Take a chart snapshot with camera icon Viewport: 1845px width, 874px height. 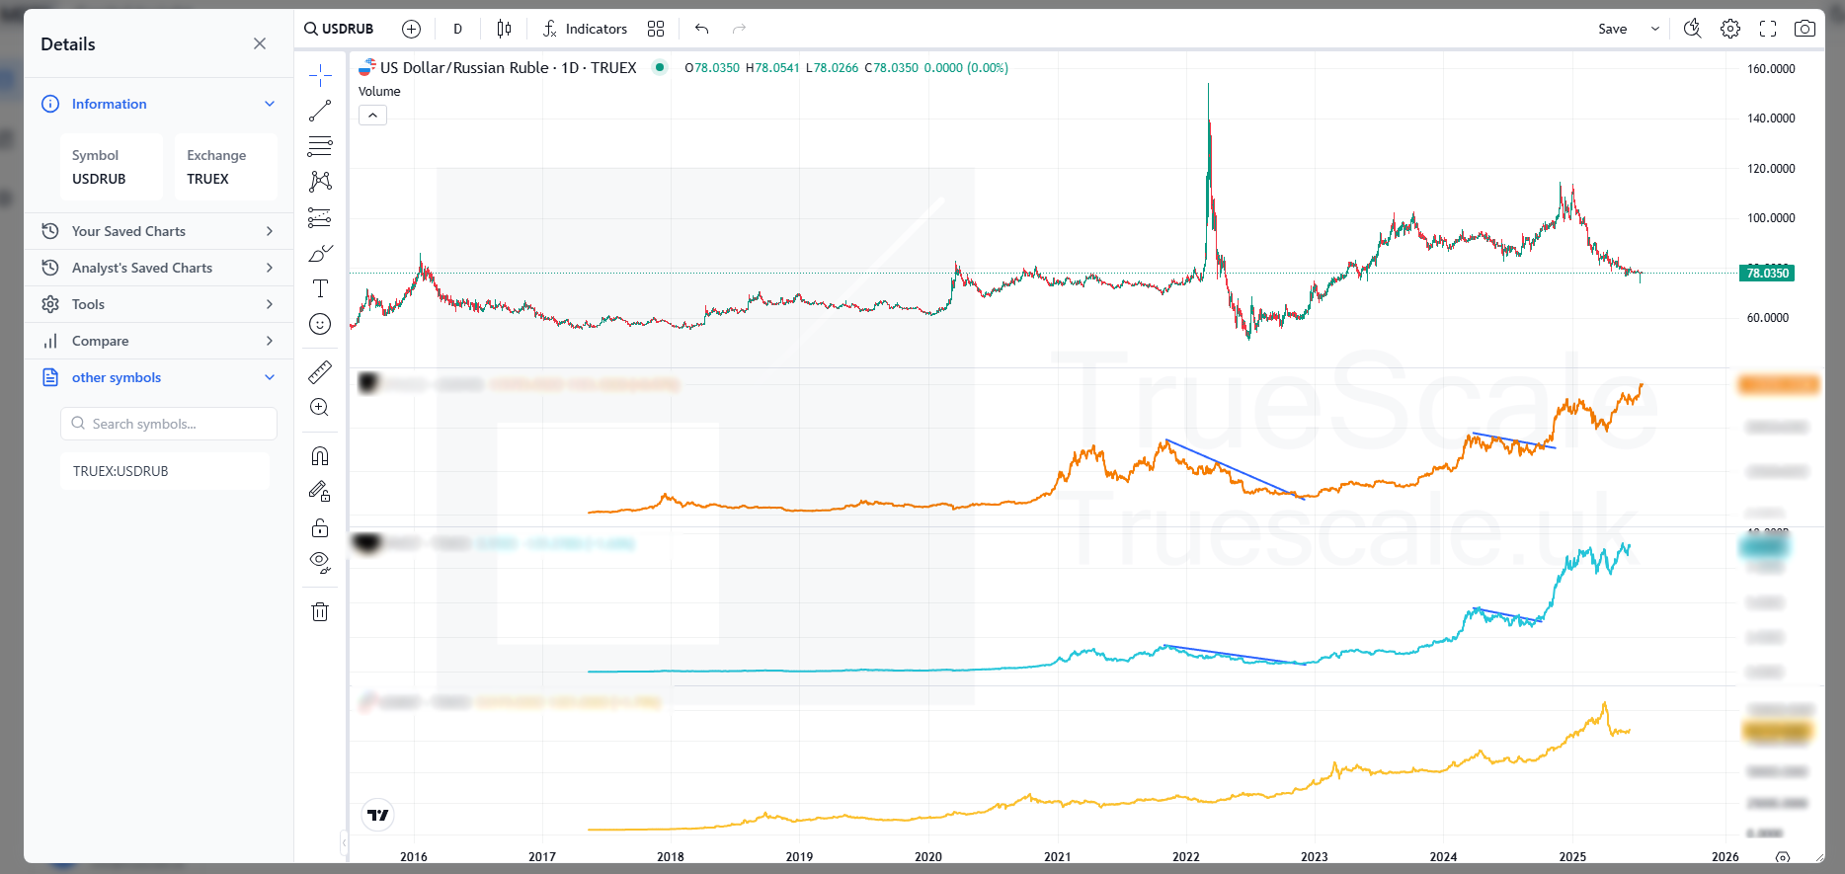click(x=1805, y=29)
